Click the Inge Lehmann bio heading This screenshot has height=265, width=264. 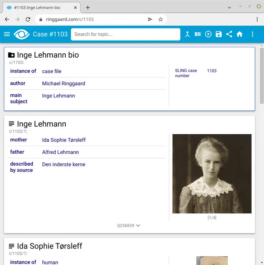[48, 55]
